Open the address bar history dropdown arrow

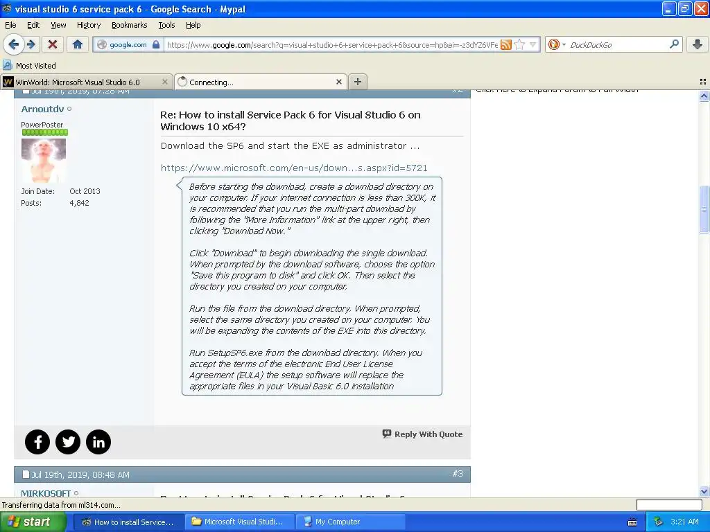pos(533,44)
